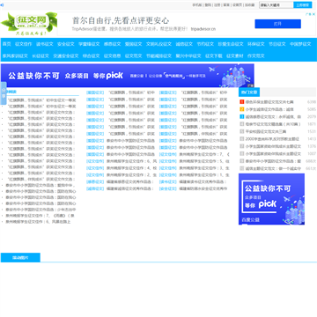The height and width of the screenshot is (317, 317).
Task: Click the square 百度公益 ad in the right sidebar
Action: (271, 199)
